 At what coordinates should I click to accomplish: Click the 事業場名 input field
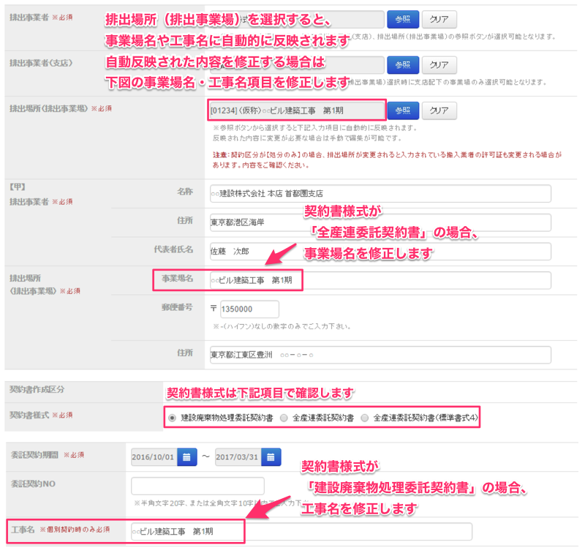[x=379, y=281]
